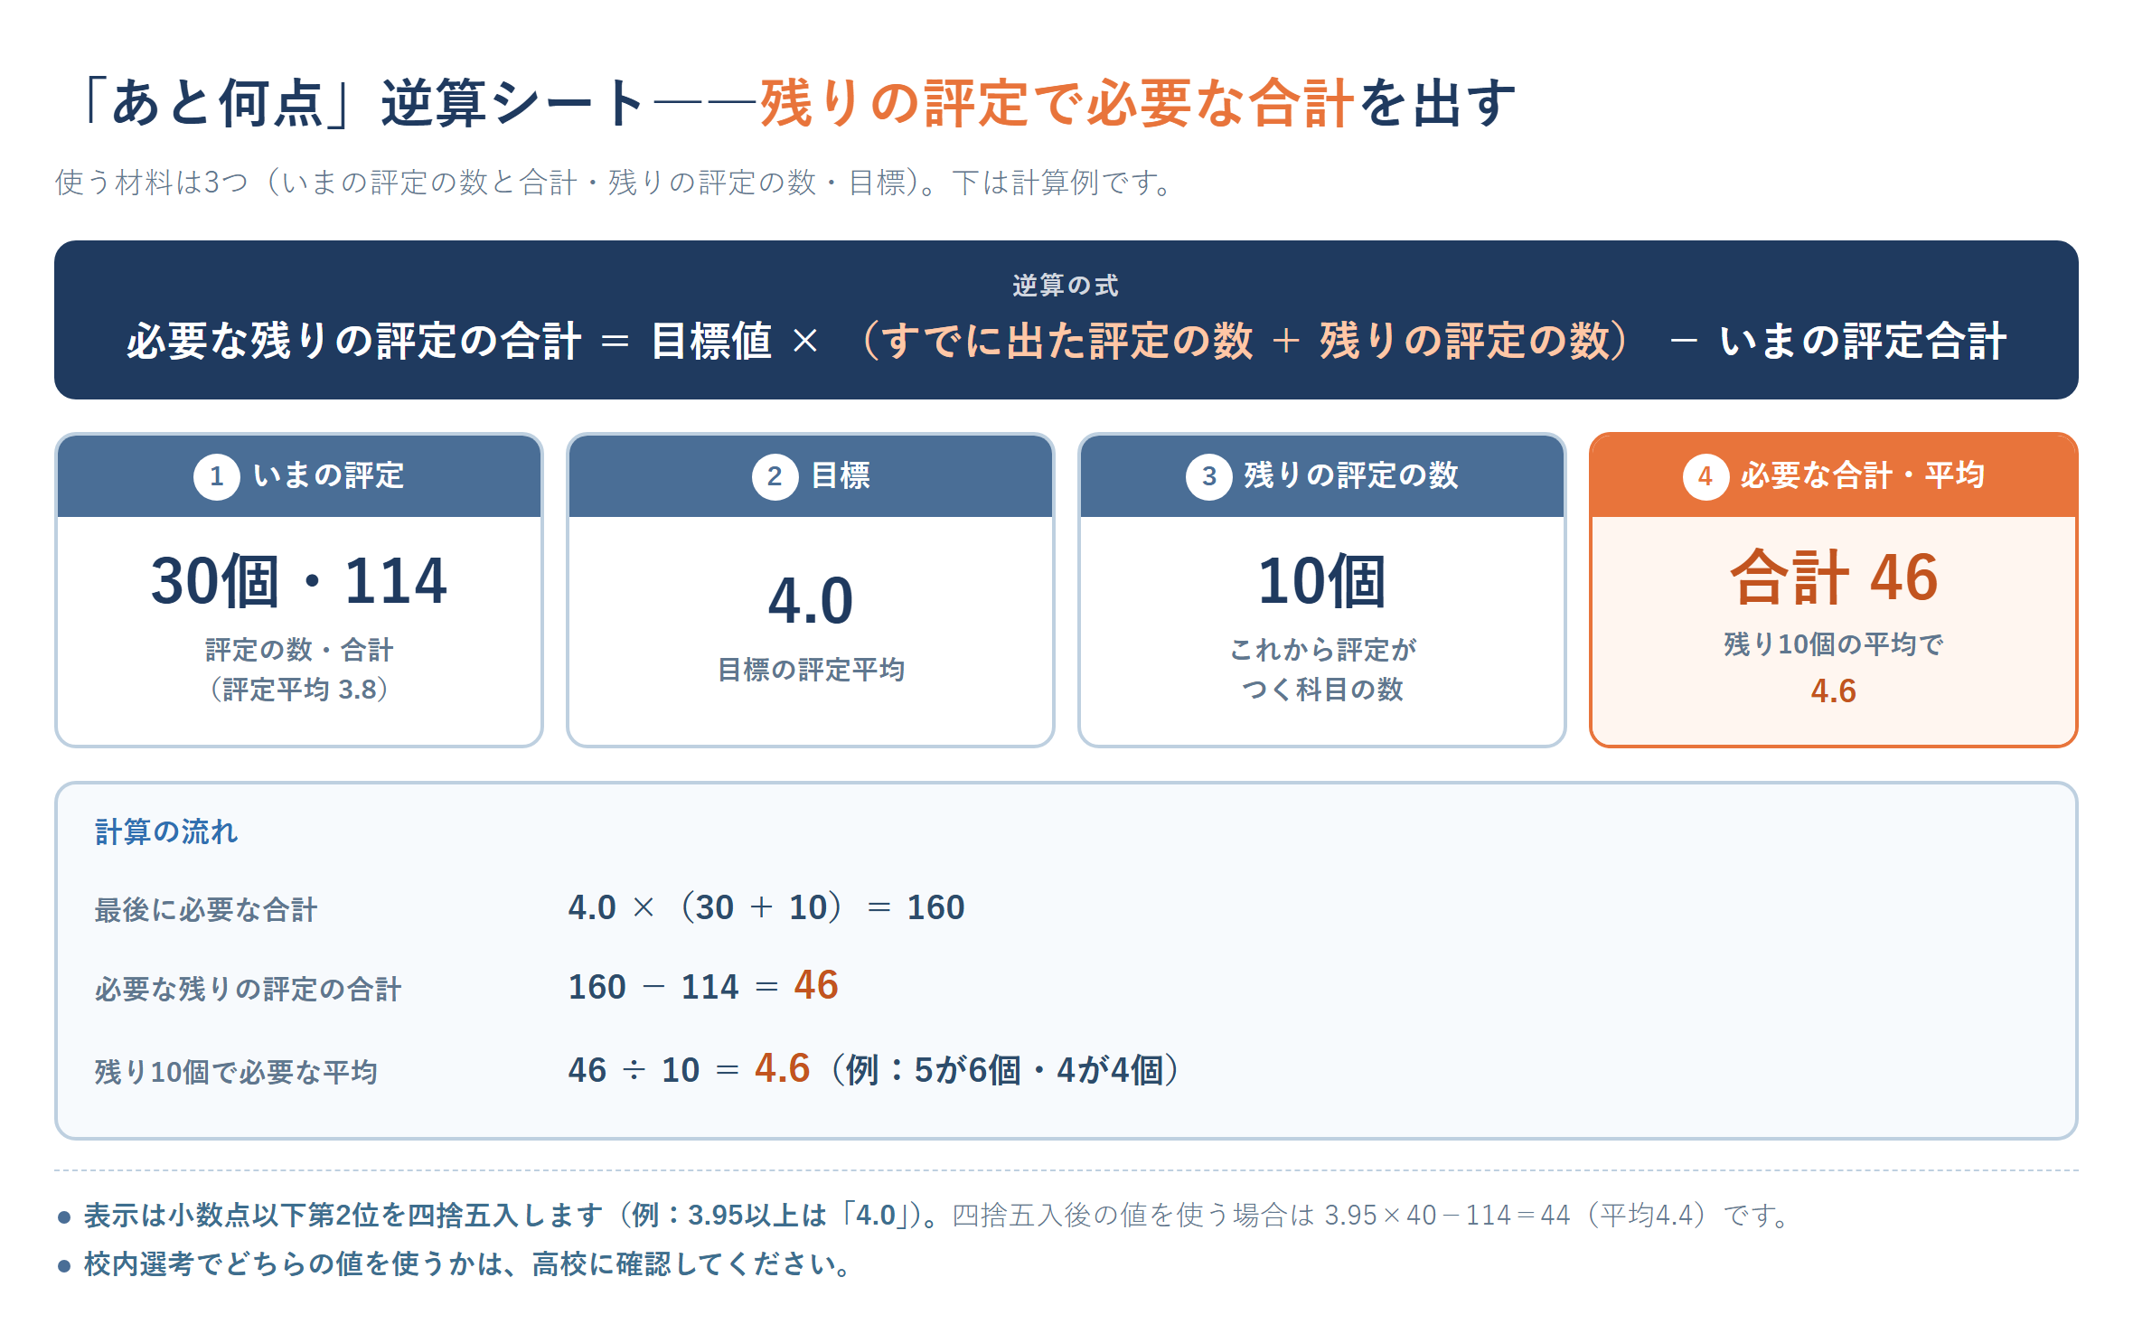Click the value '10個' in card 3
Viewport: 2133px width, 1343px height.
coord(1321,580)
